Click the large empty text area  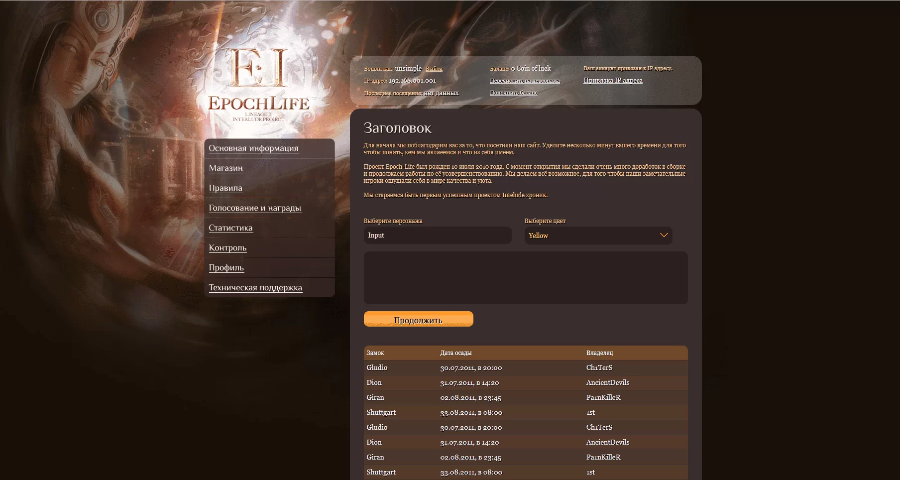coord(526,278)
